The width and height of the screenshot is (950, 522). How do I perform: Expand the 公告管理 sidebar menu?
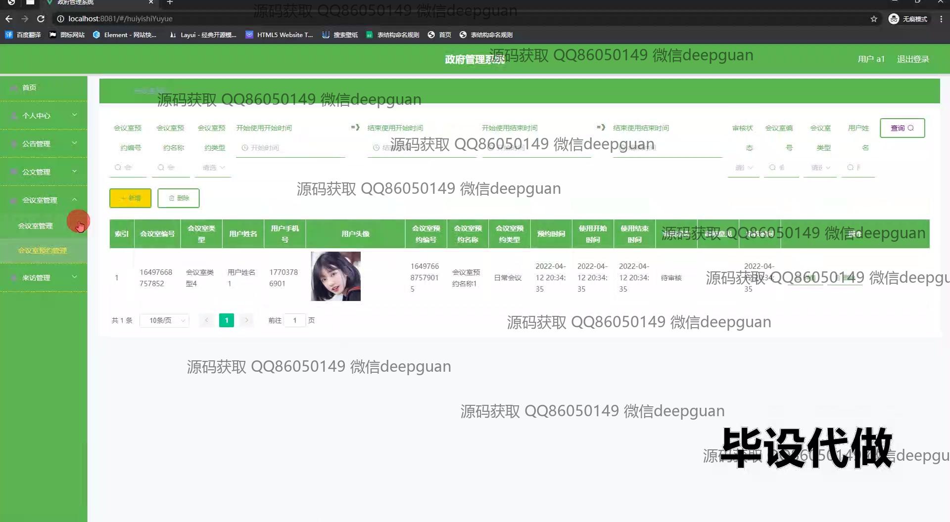click(x=44, y=144)
